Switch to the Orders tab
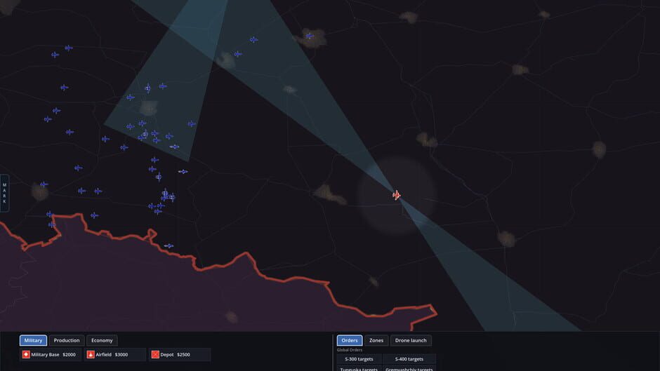660x371 pixels. (350, 340)
